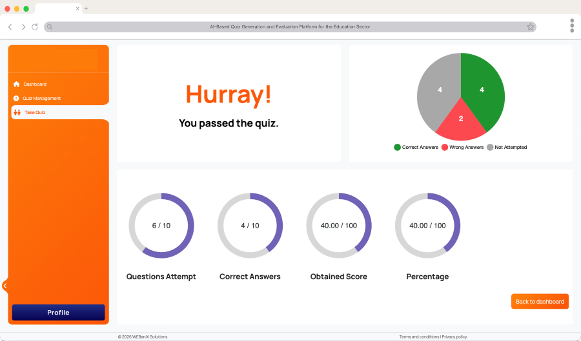581x341 pixels.
Task: Open the Terms and conditions link
Action: [419, 337]
